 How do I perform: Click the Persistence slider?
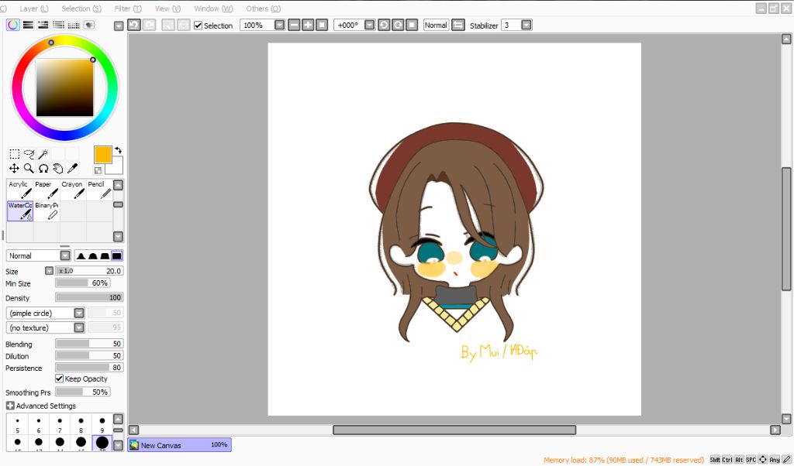point(89,368)
